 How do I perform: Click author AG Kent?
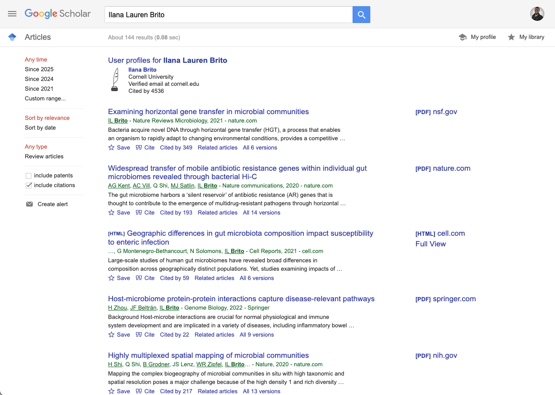119,186
